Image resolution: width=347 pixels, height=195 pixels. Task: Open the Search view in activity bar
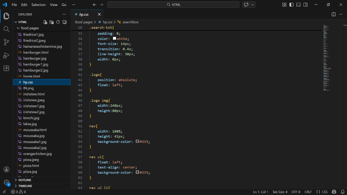(6, 29)
